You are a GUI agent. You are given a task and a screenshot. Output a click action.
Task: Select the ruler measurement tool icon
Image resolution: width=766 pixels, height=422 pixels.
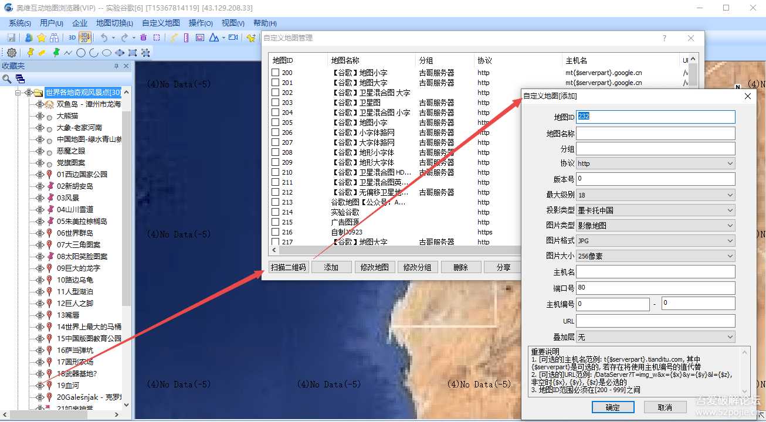[x=185, y=38]
